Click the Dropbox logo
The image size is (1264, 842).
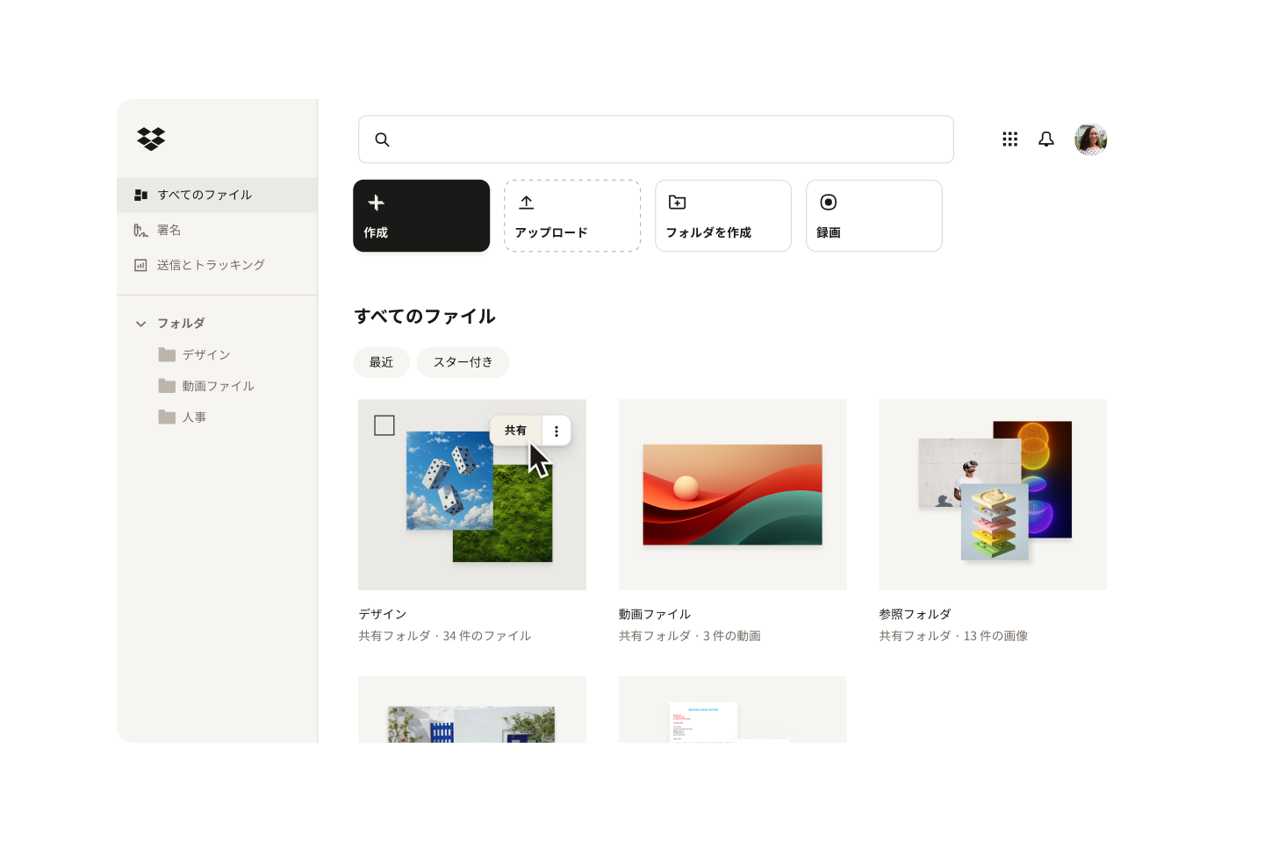click(151, 139)
